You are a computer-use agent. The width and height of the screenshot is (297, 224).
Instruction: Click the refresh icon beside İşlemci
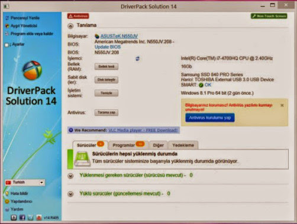[137, 58]
